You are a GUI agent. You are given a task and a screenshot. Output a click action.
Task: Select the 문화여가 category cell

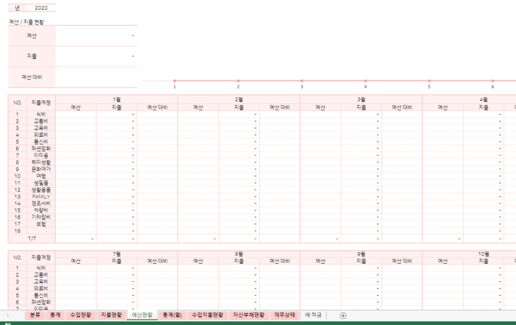(x=41, y=169)
